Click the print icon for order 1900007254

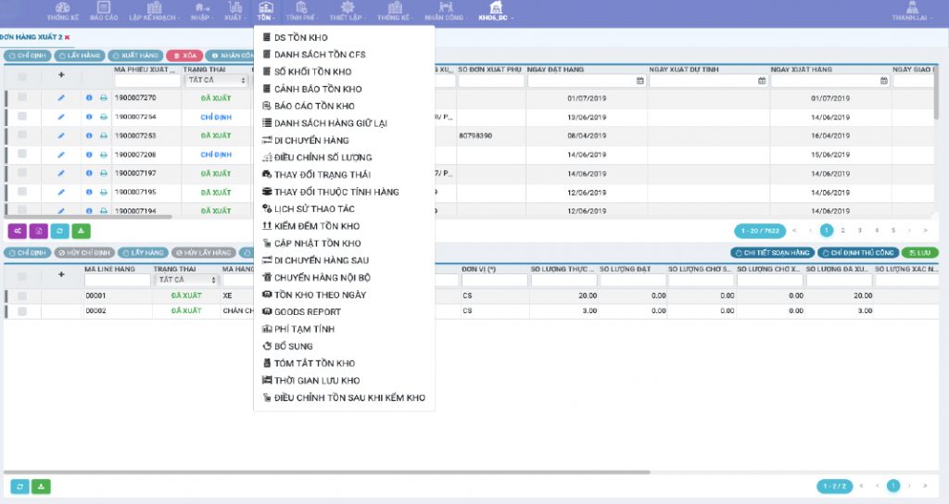103,117
